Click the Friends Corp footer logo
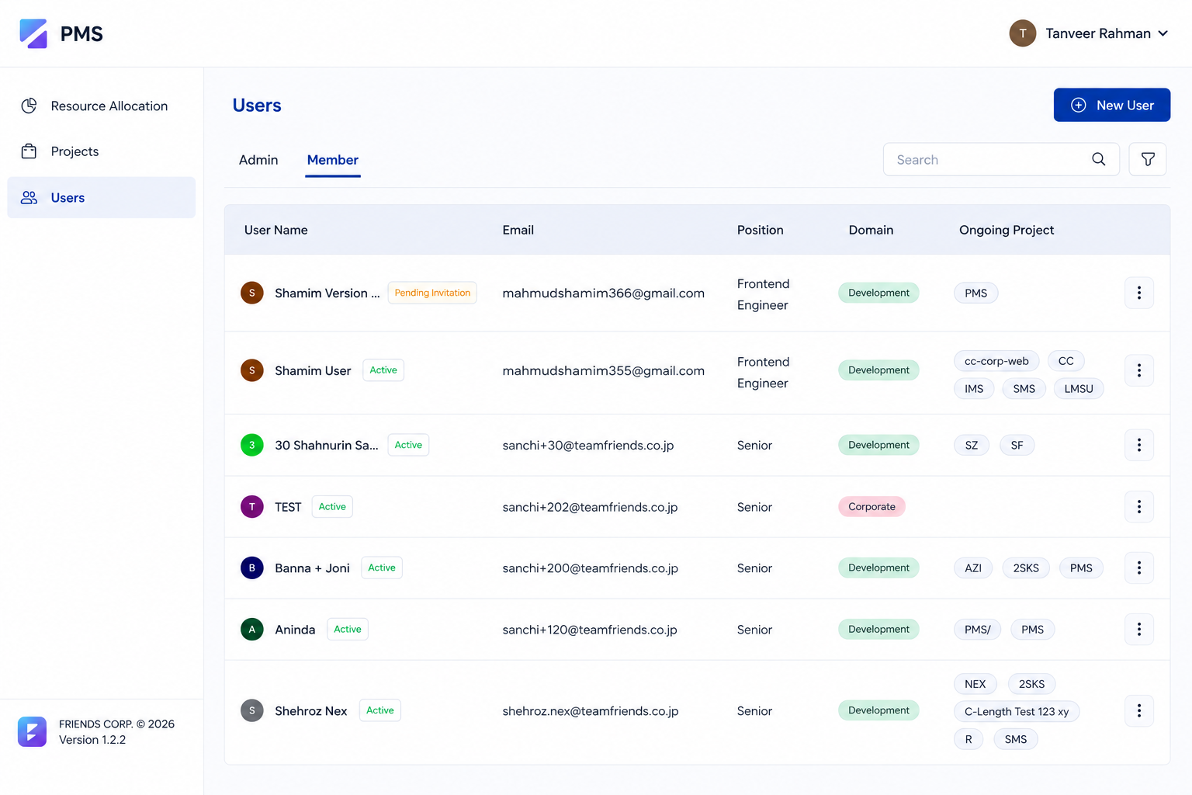The height and width of the screenshot is (795, 1192). coord(32,731)
